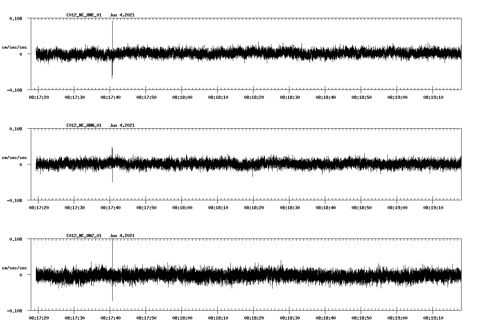Click the date Jun 4,2021 on HNN plot
Screen dimensions: 487x331
pos(122,125)
